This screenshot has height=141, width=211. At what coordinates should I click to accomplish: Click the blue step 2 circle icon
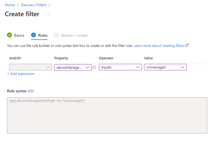pos(33,35)
